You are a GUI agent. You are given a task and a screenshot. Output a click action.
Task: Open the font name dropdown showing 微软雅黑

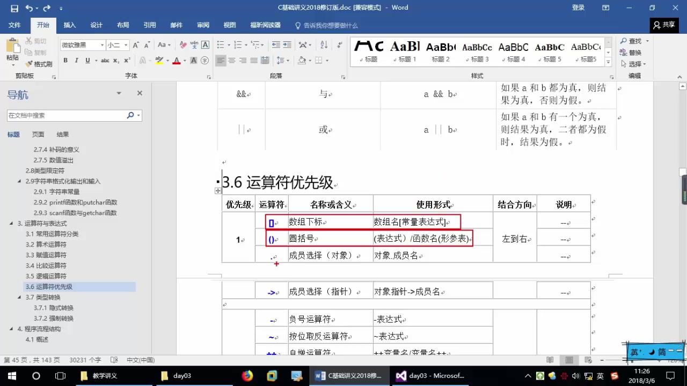pos(102,45)
